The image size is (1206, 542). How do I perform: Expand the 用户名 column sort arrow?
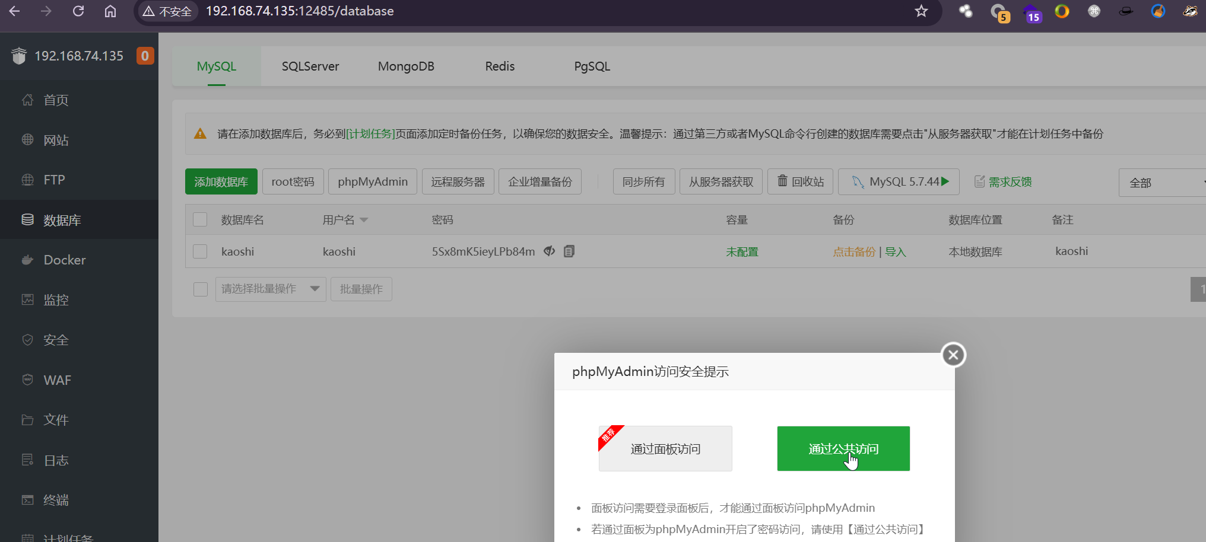point(364,220)
